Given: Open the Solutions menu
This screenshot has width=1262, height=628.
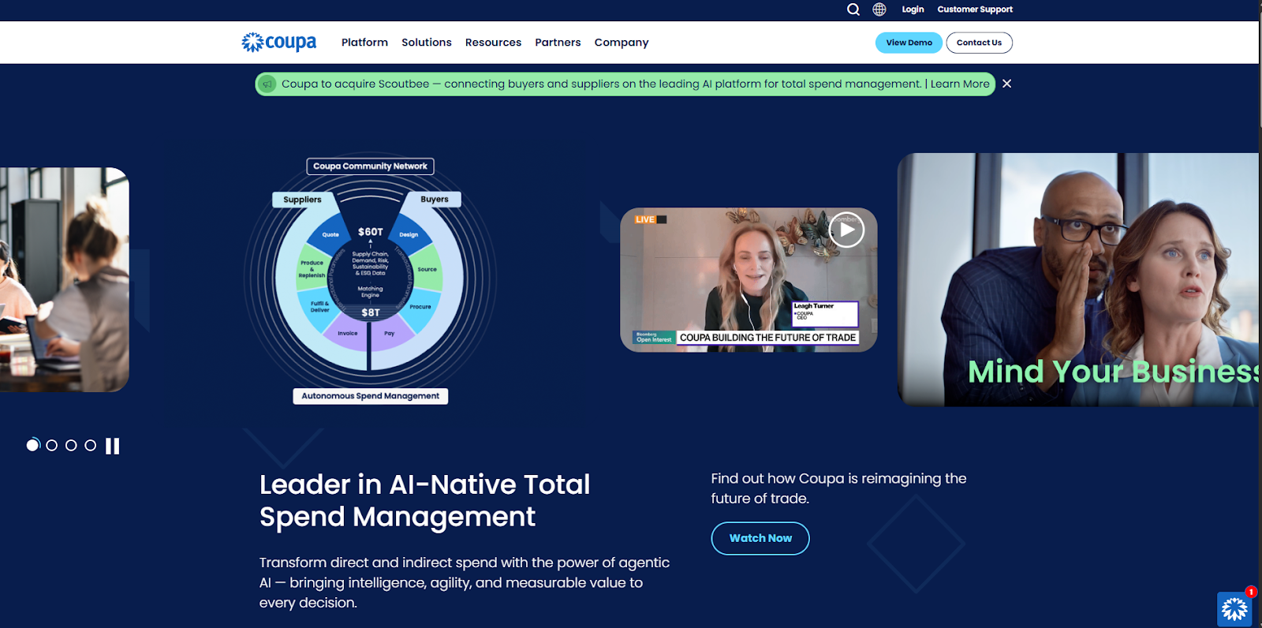Looking at the screenshot, I should tap(427, 43).
